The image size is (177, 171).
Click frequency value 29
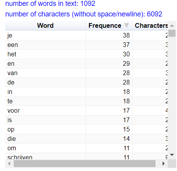pyautogui.click(x=126, y=64)
